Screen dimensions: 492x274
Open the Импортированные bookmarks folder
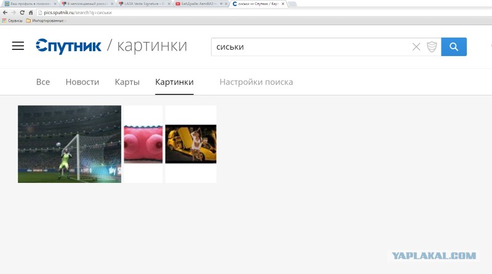[x=45, y=21]
